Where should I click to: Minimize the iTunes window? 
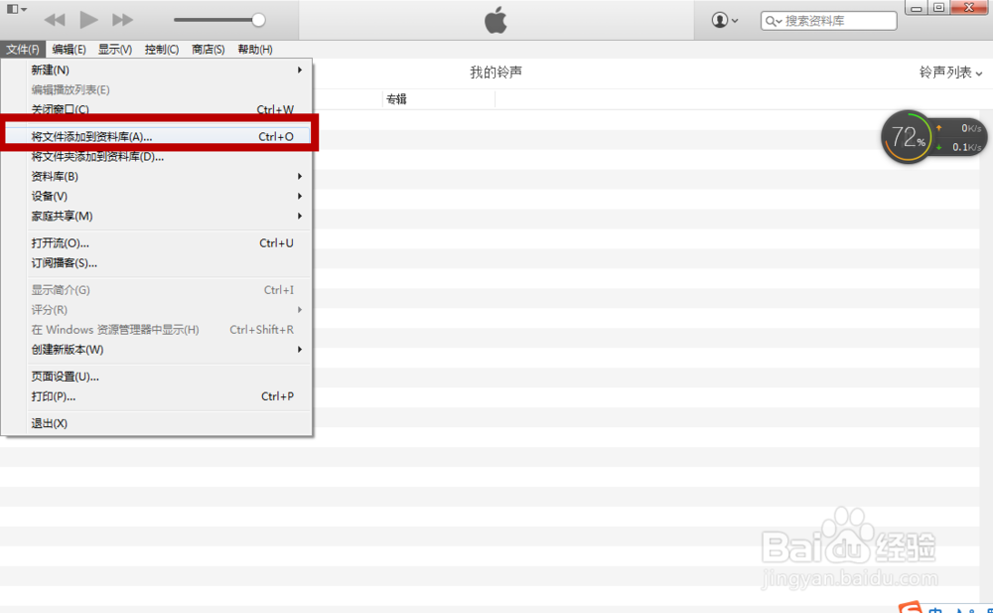pos(916,8)
